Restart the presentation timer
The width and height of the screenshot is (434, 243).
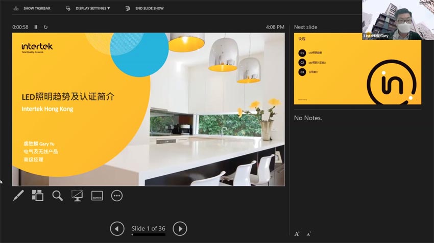(x=45, y=27)
